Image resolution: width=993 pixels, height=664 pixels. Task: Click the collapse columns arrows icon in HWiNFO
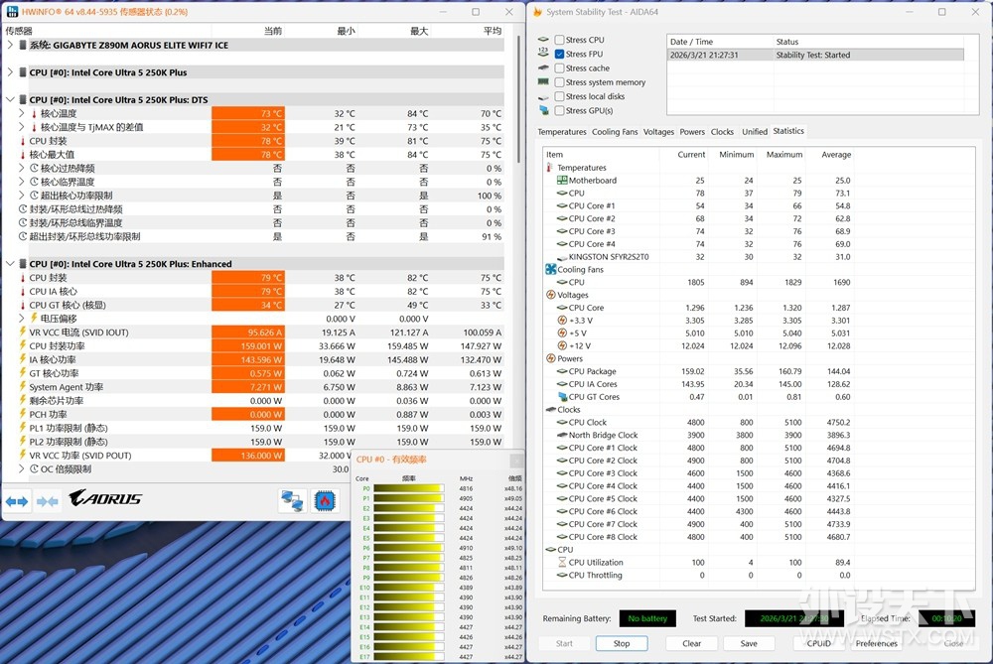tap(48, 502)
